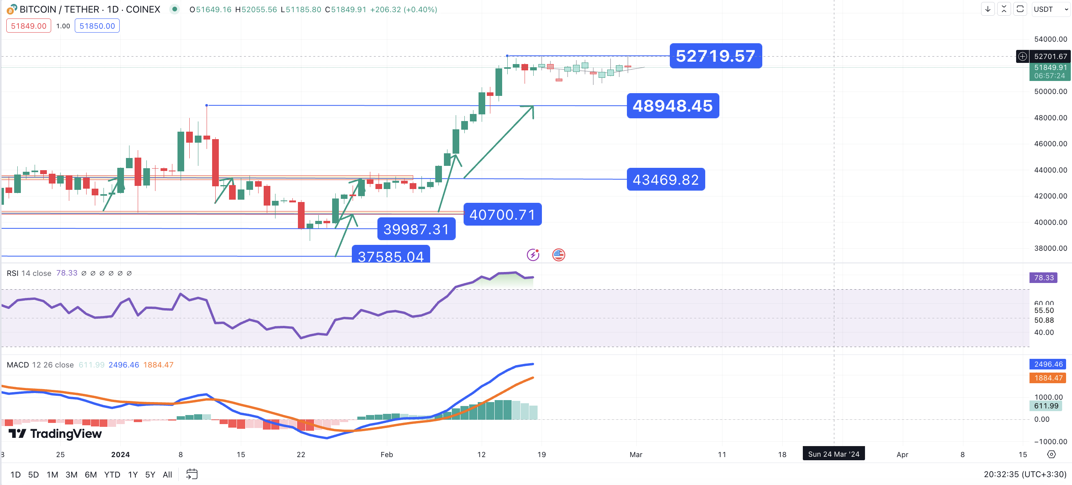Switch to the 5Y time range
The height and width of the screenshot is (485, 1072).
[150, 475]
